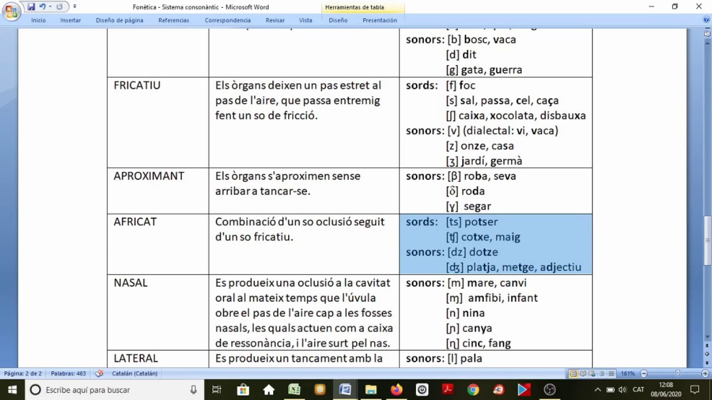712x400 pixels.
Task: Open the Inicio ribbon tab
Action: pyautogui.click(x=38, y=20)
